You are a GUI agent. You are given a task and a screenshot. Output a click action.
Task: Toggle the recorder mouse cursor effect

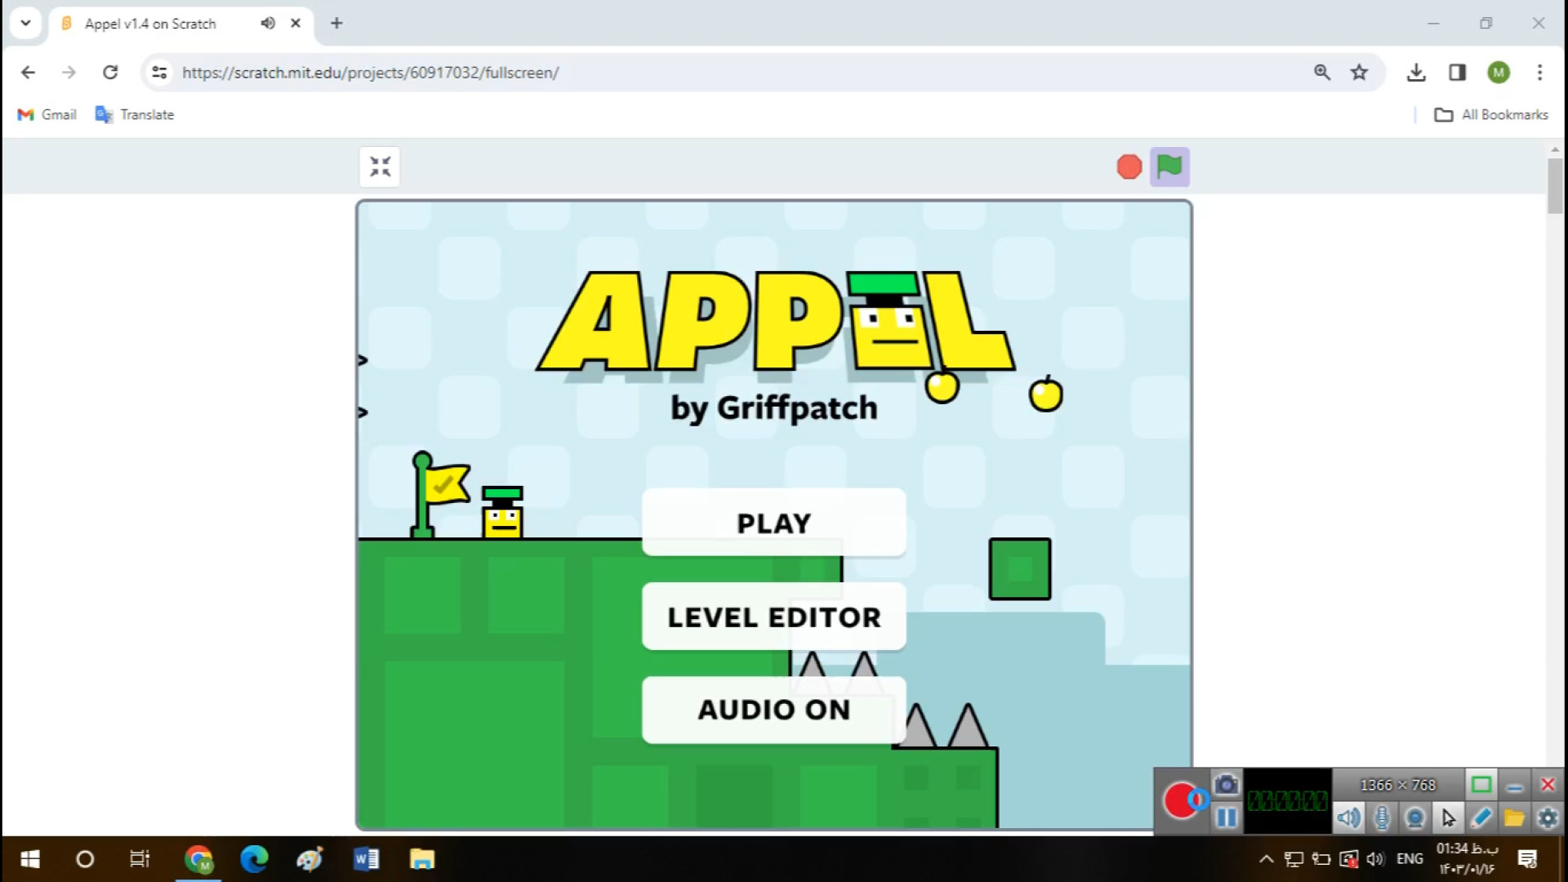coord(1448,817)
